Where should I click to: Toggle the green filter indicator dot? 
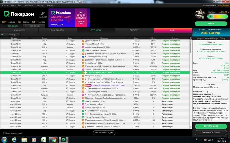pyautogui.click(x=2, y=35)
